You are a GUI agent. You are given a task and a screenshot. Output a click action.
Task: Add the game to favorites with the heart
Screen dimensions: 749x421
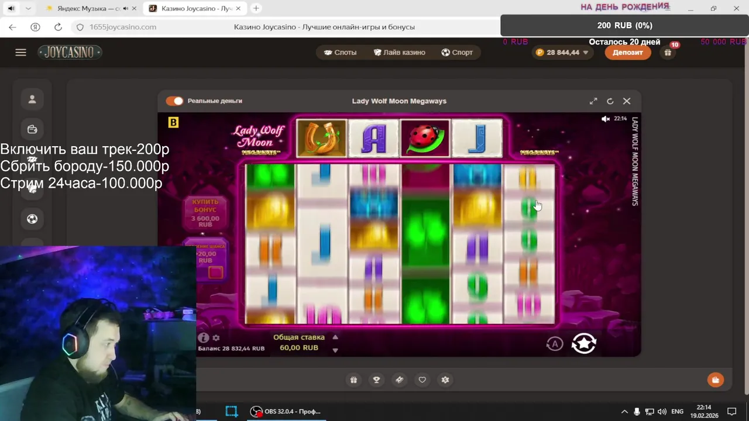tap(422, 380)
